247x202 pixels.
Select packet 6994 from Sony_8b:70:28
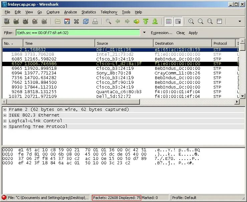tap(120, 73)
